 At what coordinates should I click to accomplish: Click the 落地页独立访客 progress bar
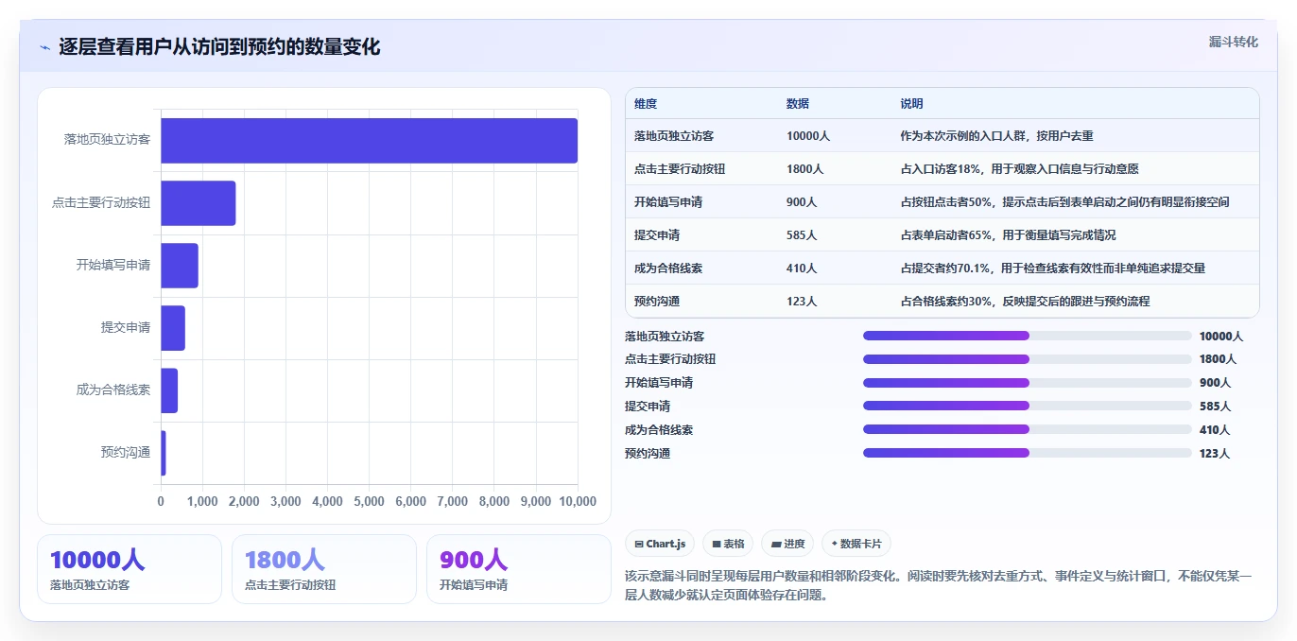click(1027, 336)
